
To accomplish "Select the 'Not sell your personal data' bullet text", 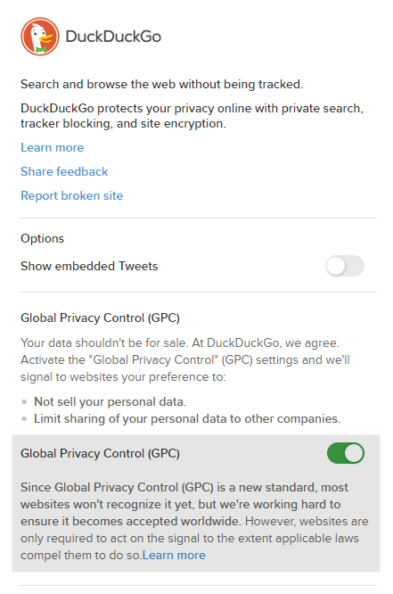I will pyautogui.click(x=111, y=401).
